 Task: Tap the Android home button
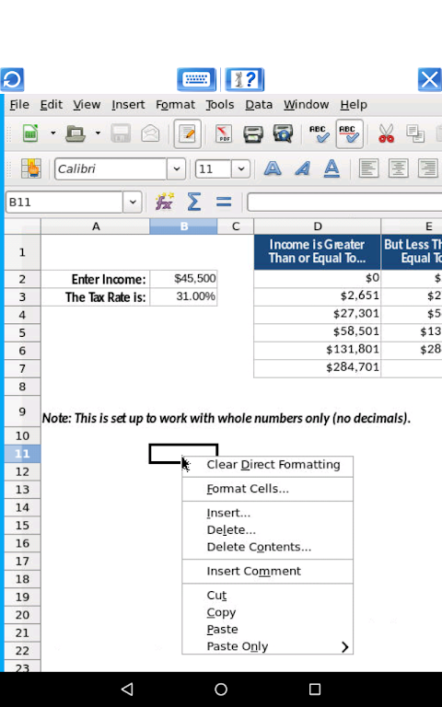pos(221,689)
